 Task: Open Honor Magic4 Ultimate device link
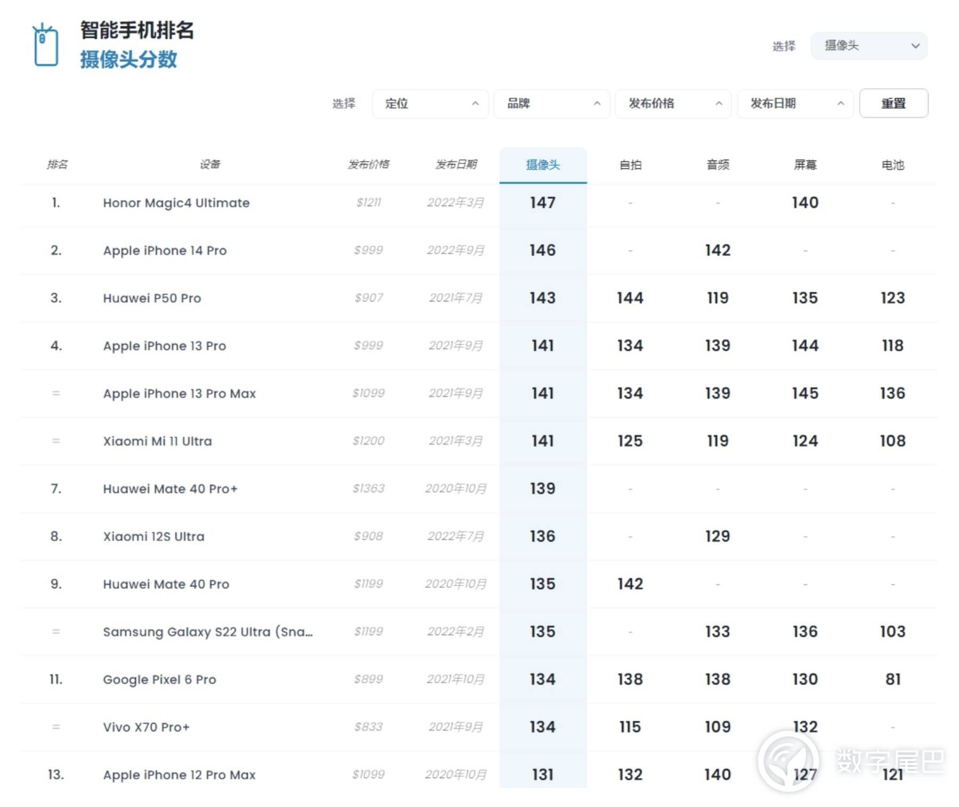pyautogui.click(x=176, y=203)
